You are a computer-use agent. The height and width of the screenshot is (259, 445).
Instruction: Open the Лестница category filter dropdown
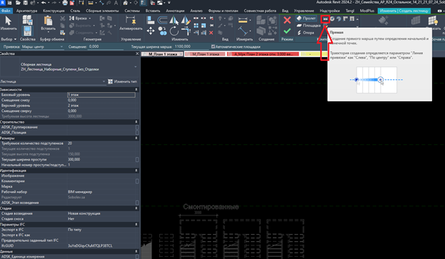coord(104,81)
